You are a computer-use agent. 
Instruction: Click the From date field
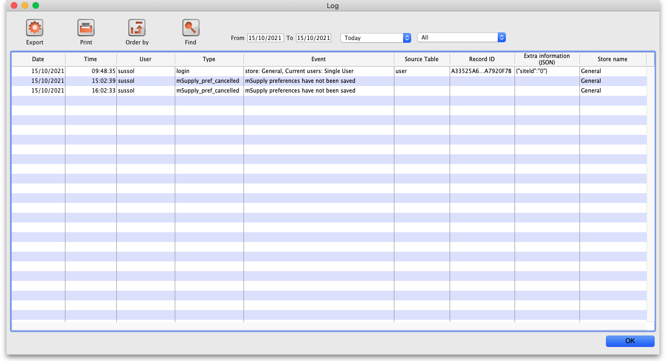[265, 38]
